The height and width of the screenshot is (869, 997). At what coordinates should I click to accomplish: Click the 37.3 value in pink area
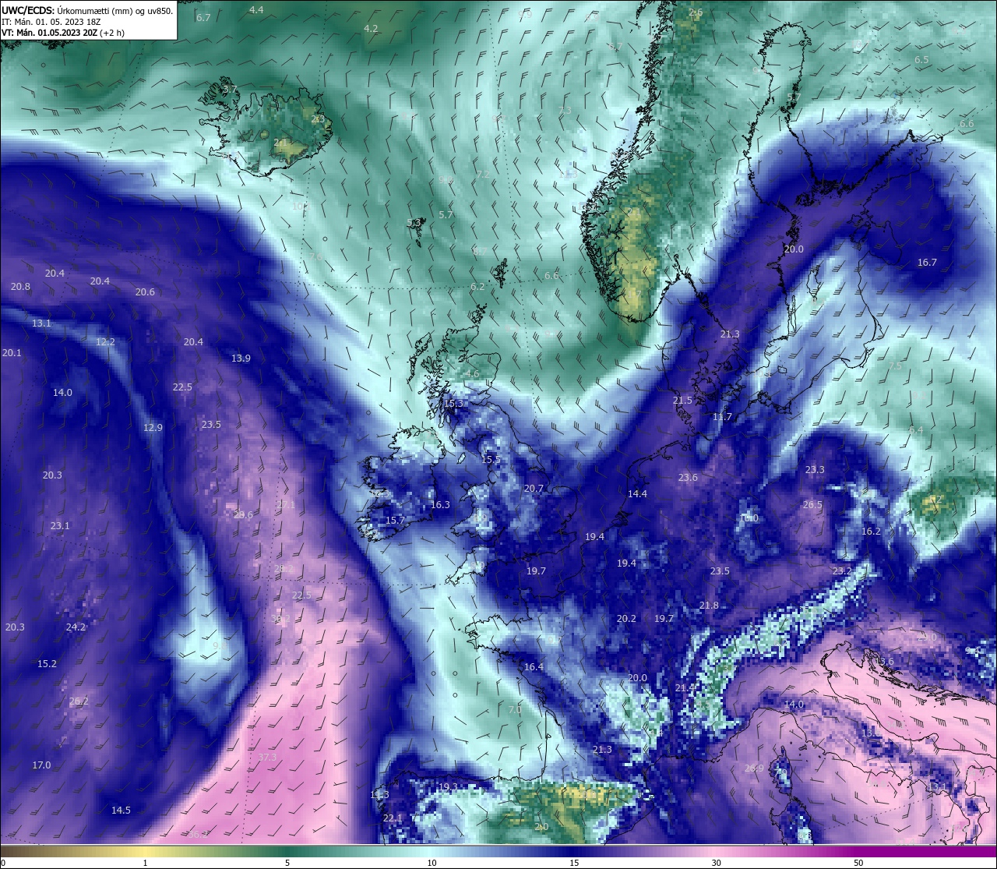pos(267,758)
